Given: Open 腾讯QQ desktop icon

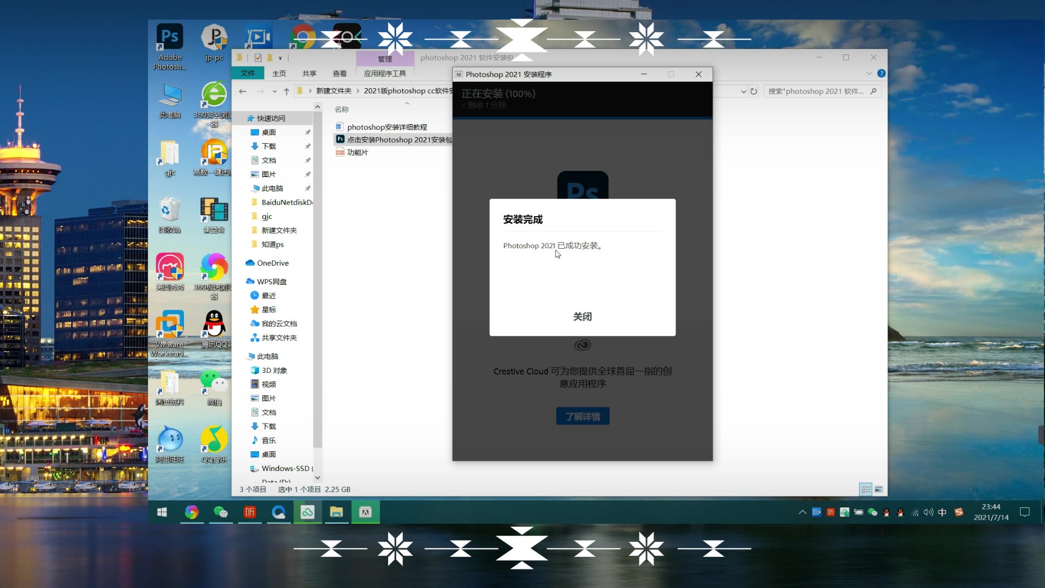Looking at the screenshot, I should click(x=214, y=329).
